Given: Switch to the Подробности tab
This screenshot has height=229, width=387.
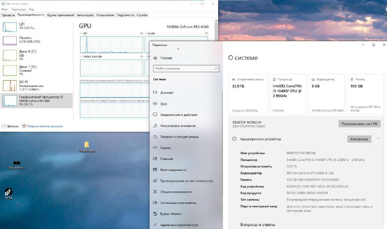Looking at the screenshot, I should tap(125, 15).
